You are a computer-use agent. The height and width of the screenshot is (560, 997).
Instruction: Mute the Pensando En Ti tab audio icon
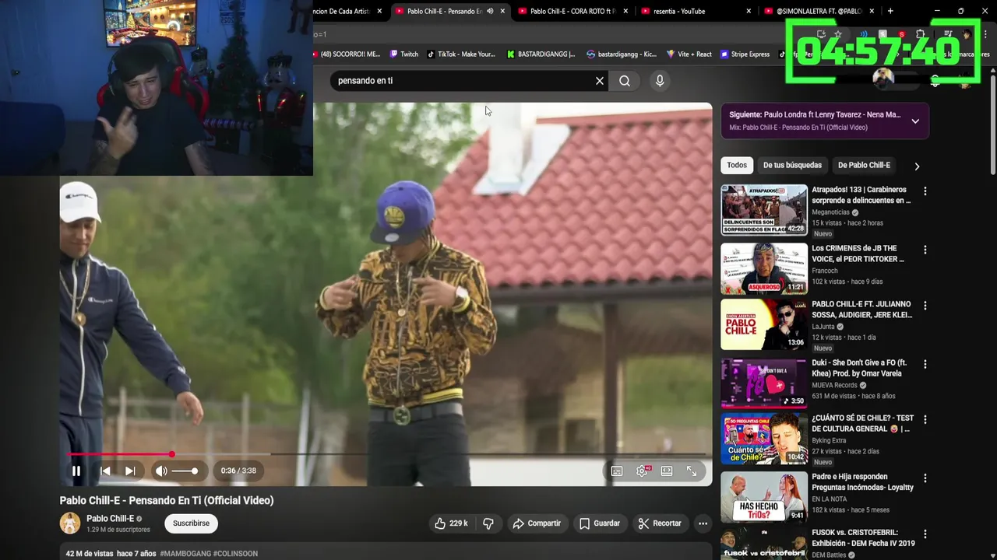click(x=490, y=11)
